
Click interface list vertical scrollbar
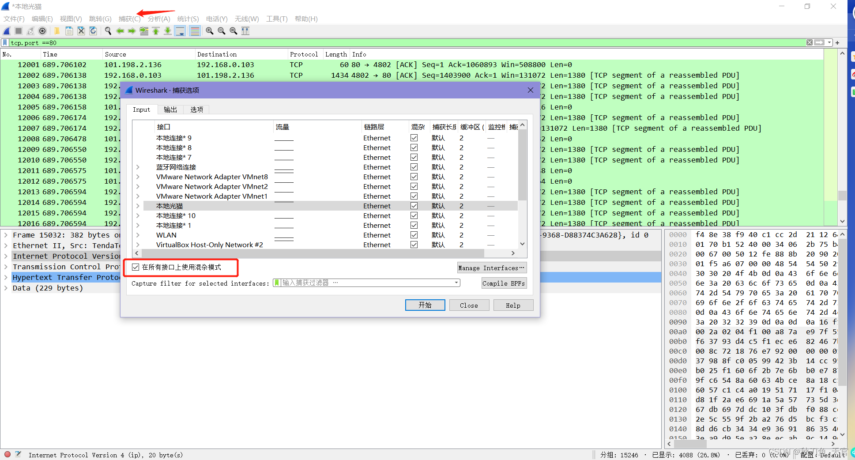pyautogui.click(x=522, y=165)
